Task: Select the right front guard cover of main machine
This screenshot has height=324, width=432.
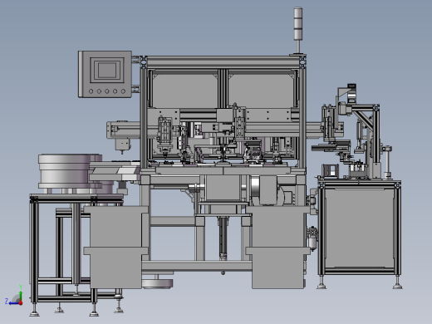Action: click(x=277, y=247)
